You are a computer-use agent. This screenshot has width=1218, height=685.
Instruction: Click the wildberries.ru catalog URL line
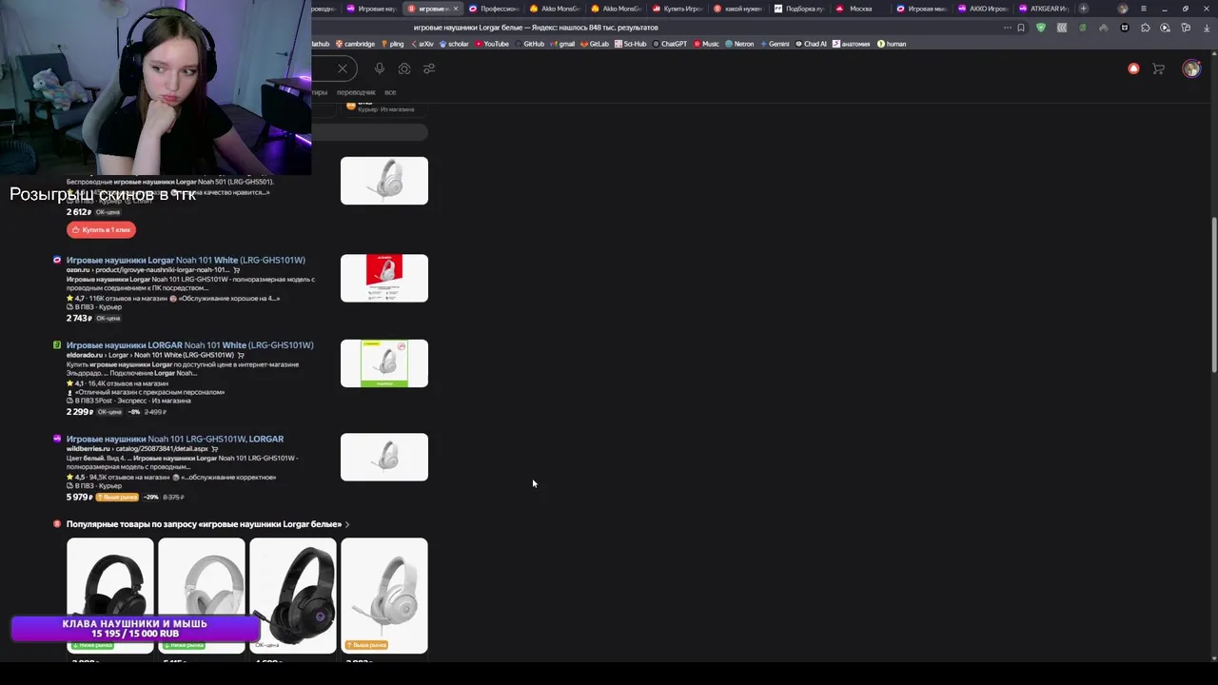[x=137, y=449]
